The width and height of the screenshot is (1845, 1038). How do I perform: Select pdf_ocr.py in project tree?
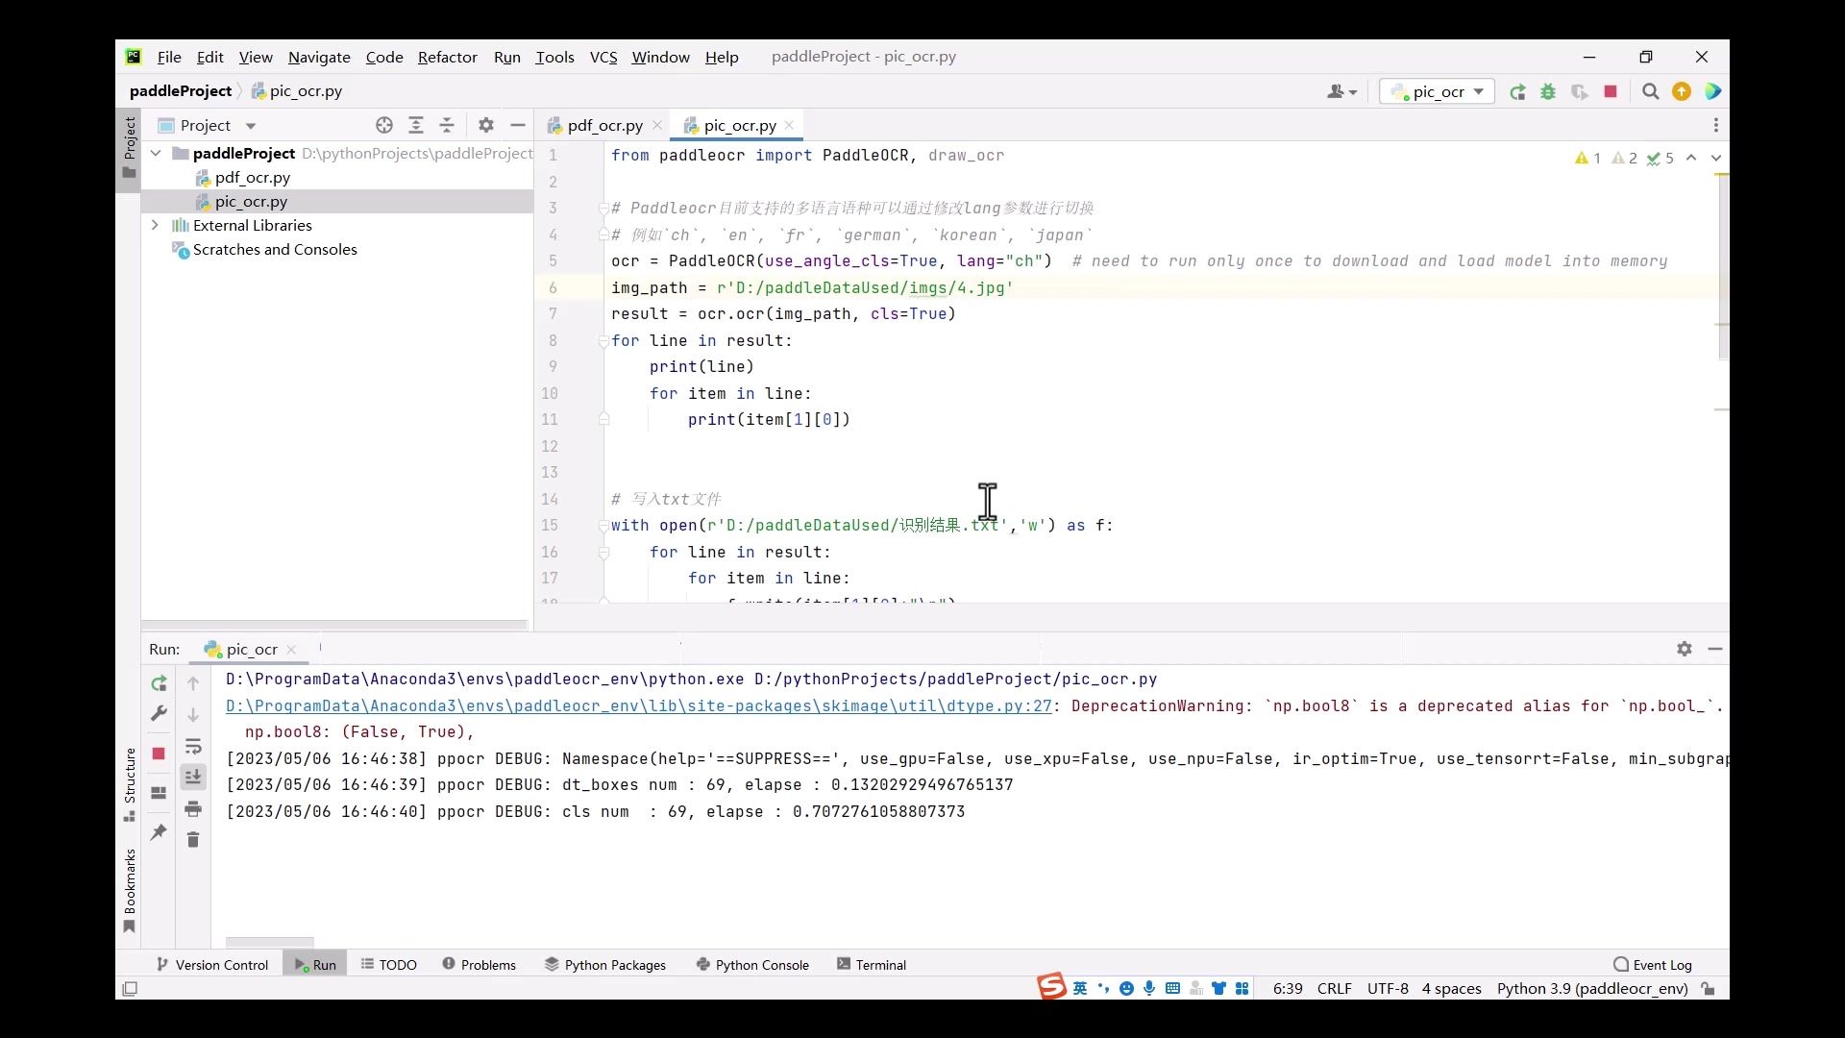coord(252,178)
